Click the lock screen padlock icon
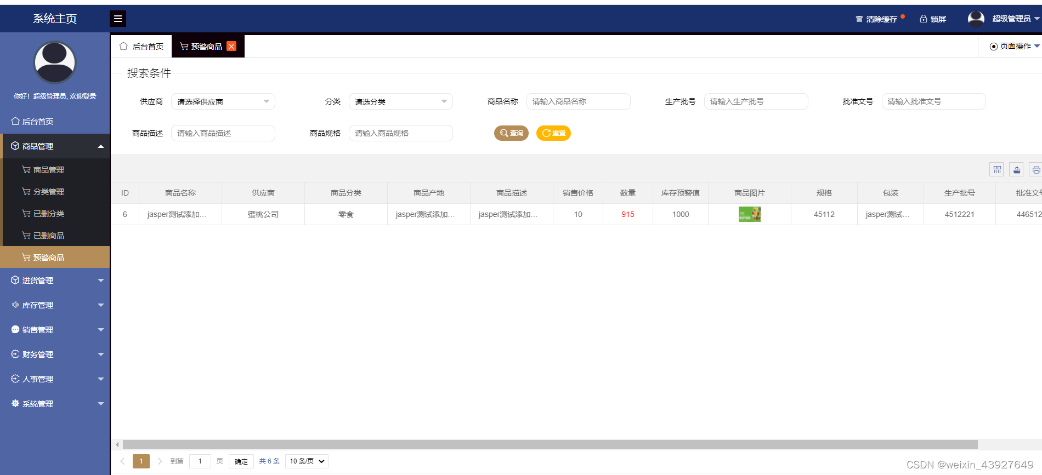This screenshot has width=1042, height=475. click(924, 19)
